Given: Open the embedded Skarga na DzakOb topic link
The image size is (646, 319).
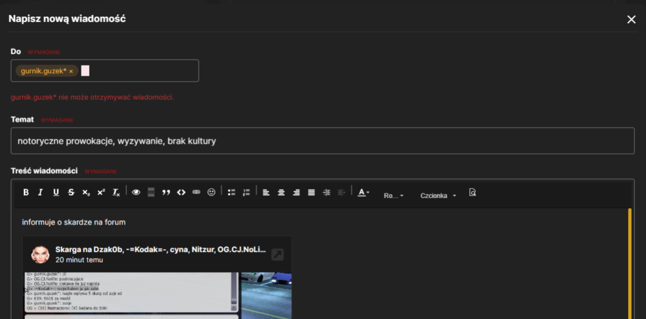Looking at the screenshot, I should pyautogui.click(x=161, y=249).
